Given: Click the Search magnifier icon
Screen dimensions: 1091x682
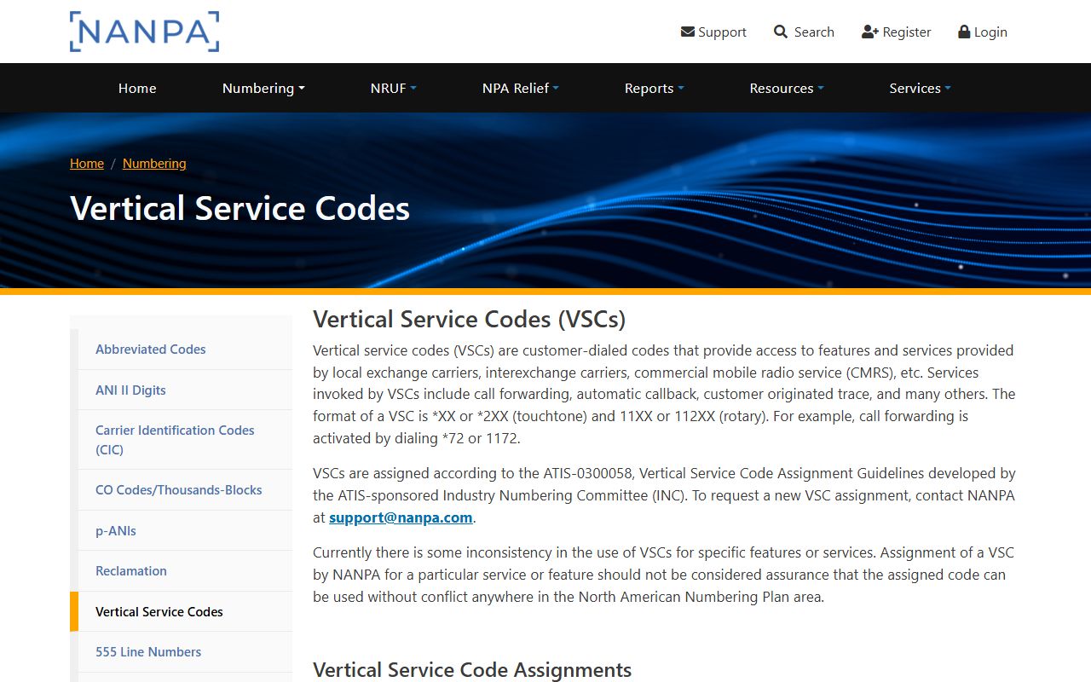Looking at the screenshot, I should click(781, 32).
